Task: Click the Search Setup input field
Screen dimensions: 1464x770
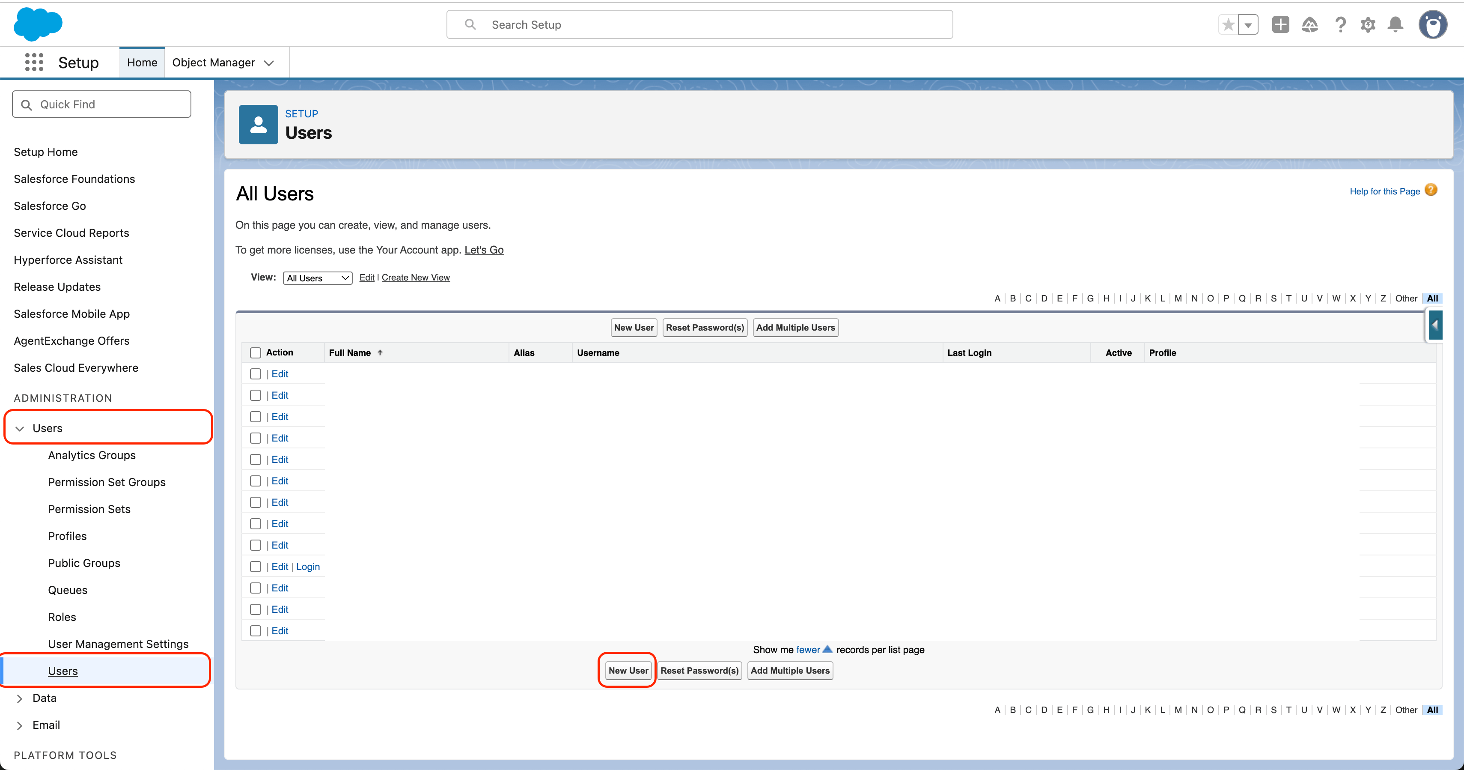Action: pyautogui.click(x=699, y=24)
